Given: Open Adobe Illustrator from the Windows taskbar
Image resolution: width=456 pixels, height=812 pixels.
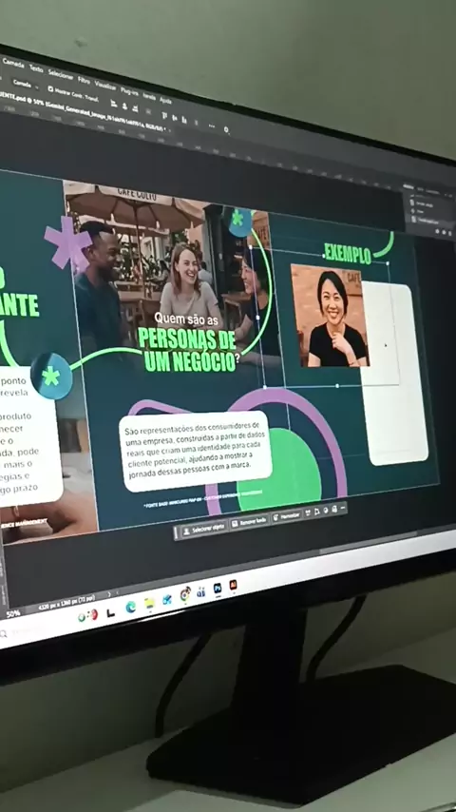Looking at the screenshot, I should (233, 585).
